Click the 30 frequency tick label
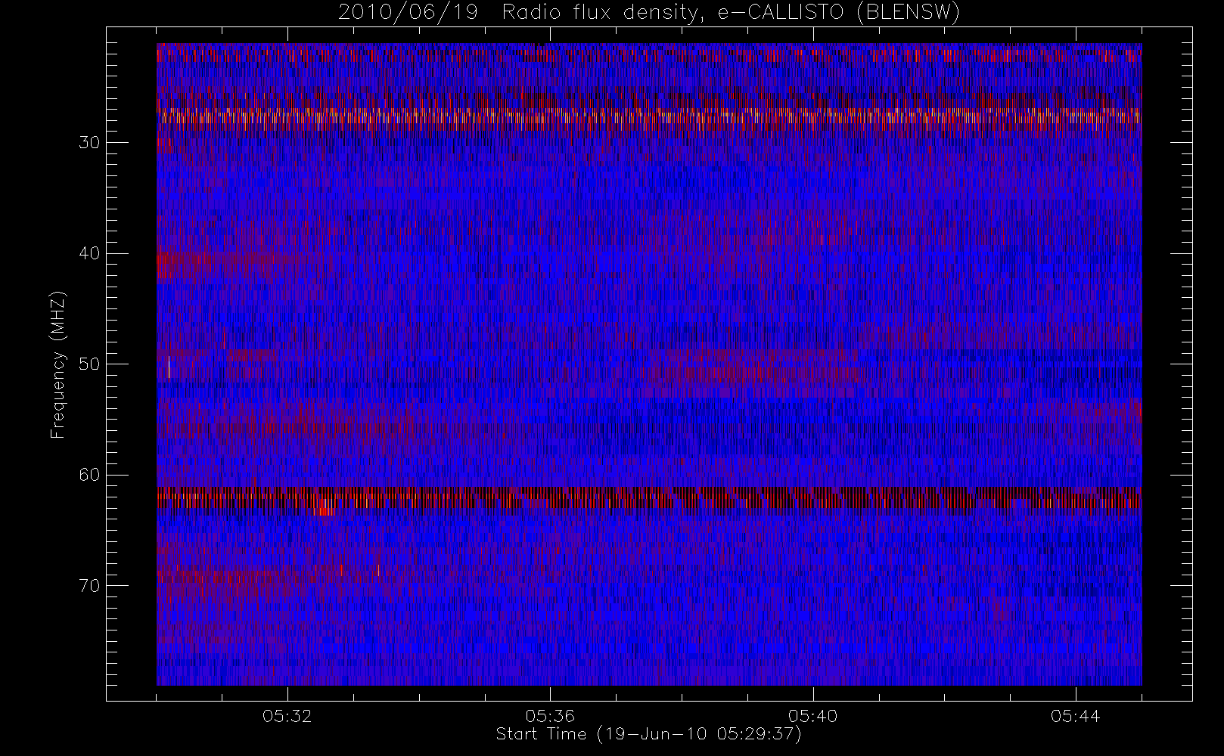This screenshot has height=756, width=1224. point(89,143)
